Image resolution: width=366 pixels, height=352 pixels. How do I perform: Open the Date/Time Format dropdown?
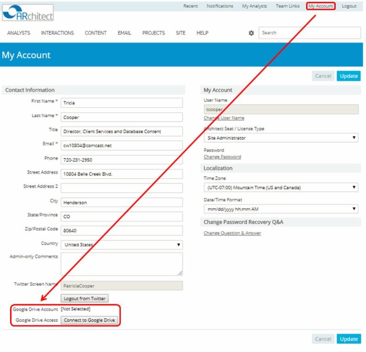click(281, 209)
